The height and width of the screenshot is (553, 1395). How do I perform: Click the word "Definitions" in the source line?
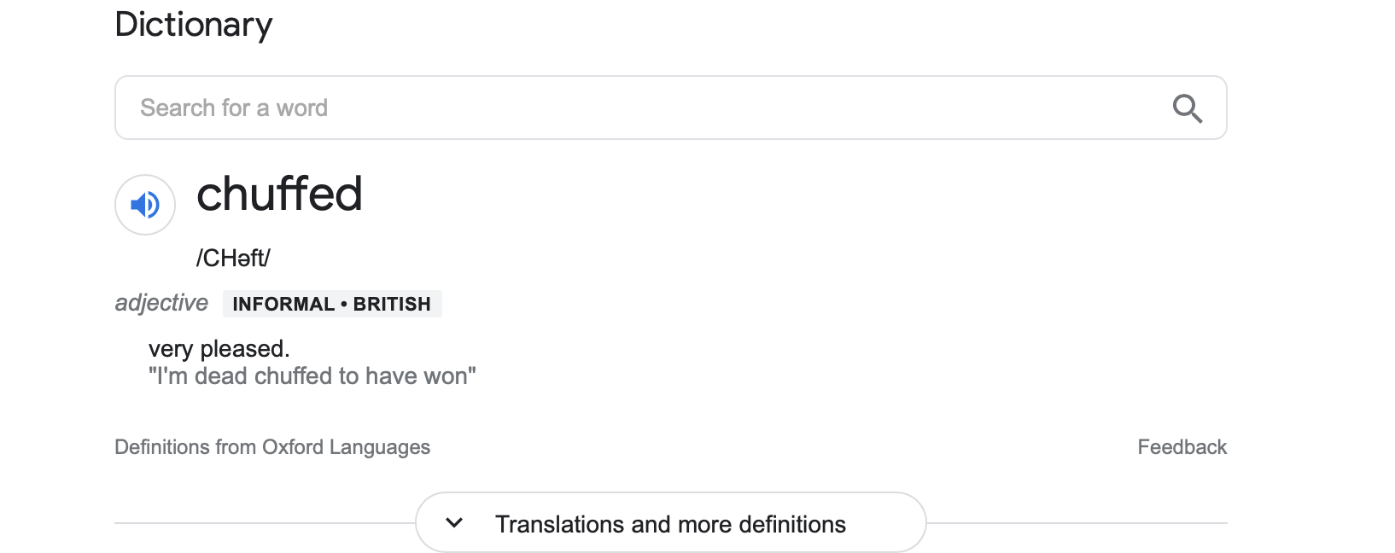coord(162,447)
